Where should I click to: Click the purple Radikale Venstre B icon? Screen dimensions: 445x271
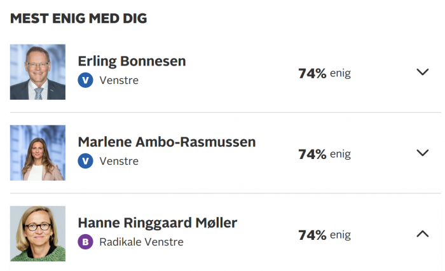pyautogui.click(x=85, y=242)
